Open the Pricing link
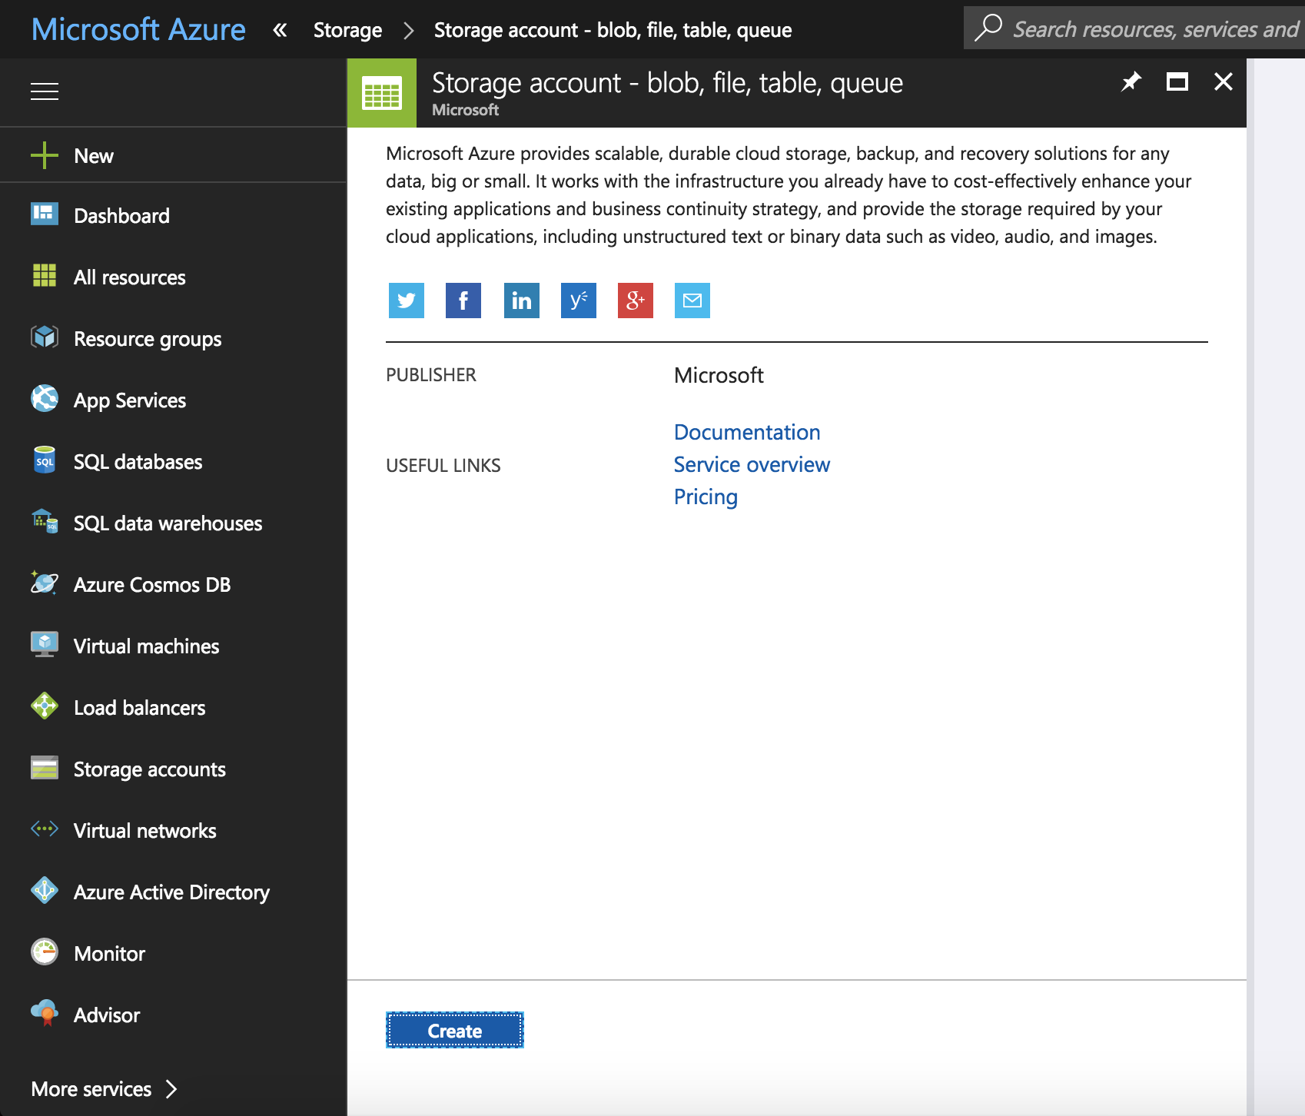Screen dimensions: 1305x1116 pos(705,497)
